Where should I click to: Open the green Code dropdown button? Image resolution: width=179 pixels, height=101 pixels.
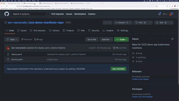coord(121,40)
